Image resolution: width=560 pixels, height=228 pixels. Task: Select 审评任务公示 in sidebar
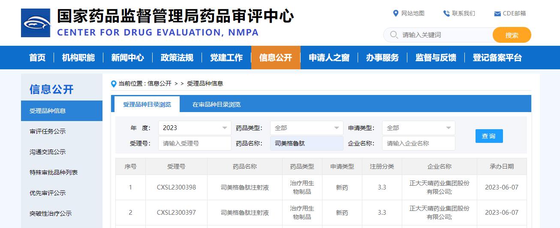[62, 131]
